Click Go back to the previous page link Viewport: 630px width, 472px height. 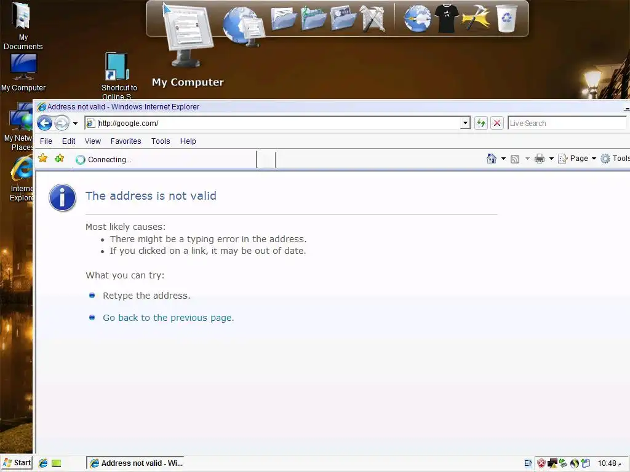coord(169,318)
